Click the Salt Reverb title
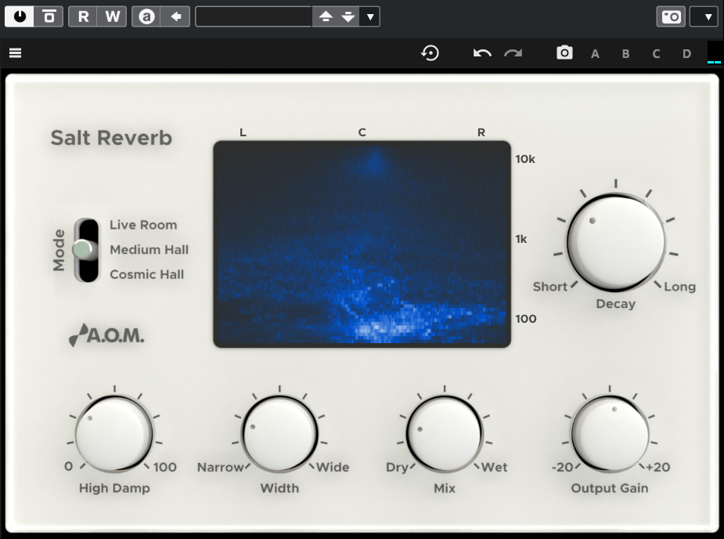 pyautogui.click(x=111, y=138)
